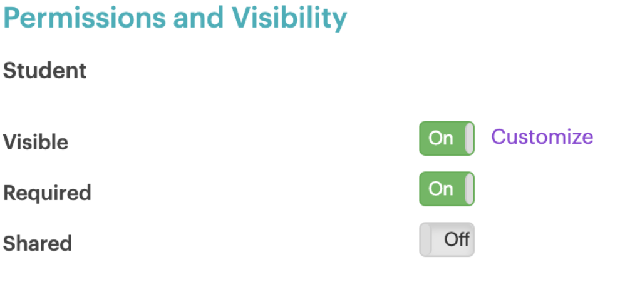Click the "On" text in Visible switch
This screenshot has height=282, width=620.
click(440, 138)
